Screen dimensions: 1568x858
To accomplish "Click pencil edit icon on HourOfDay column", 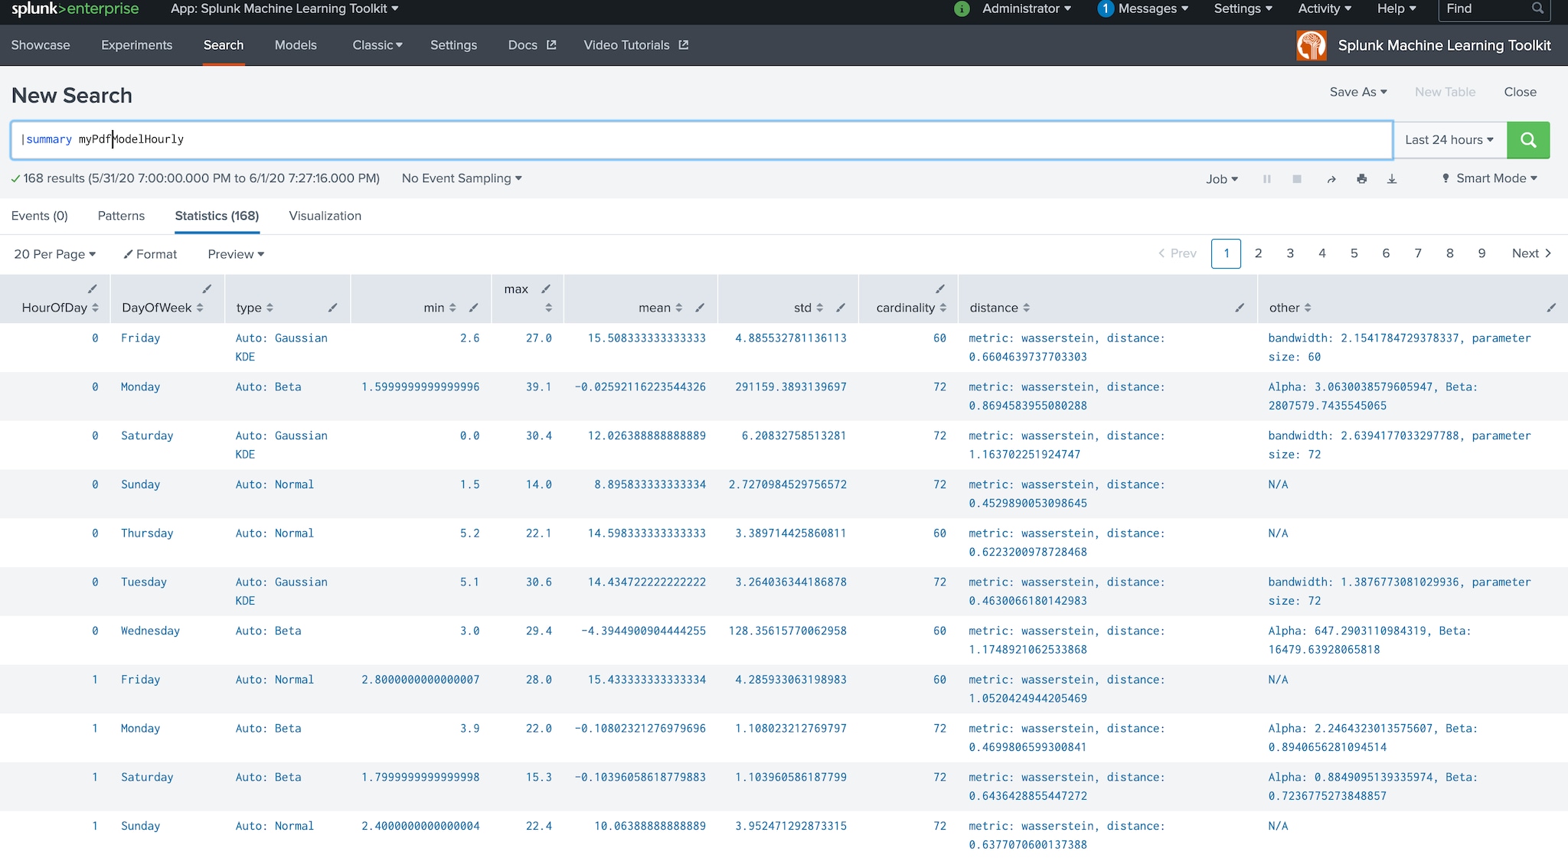I will click(93, 289).
